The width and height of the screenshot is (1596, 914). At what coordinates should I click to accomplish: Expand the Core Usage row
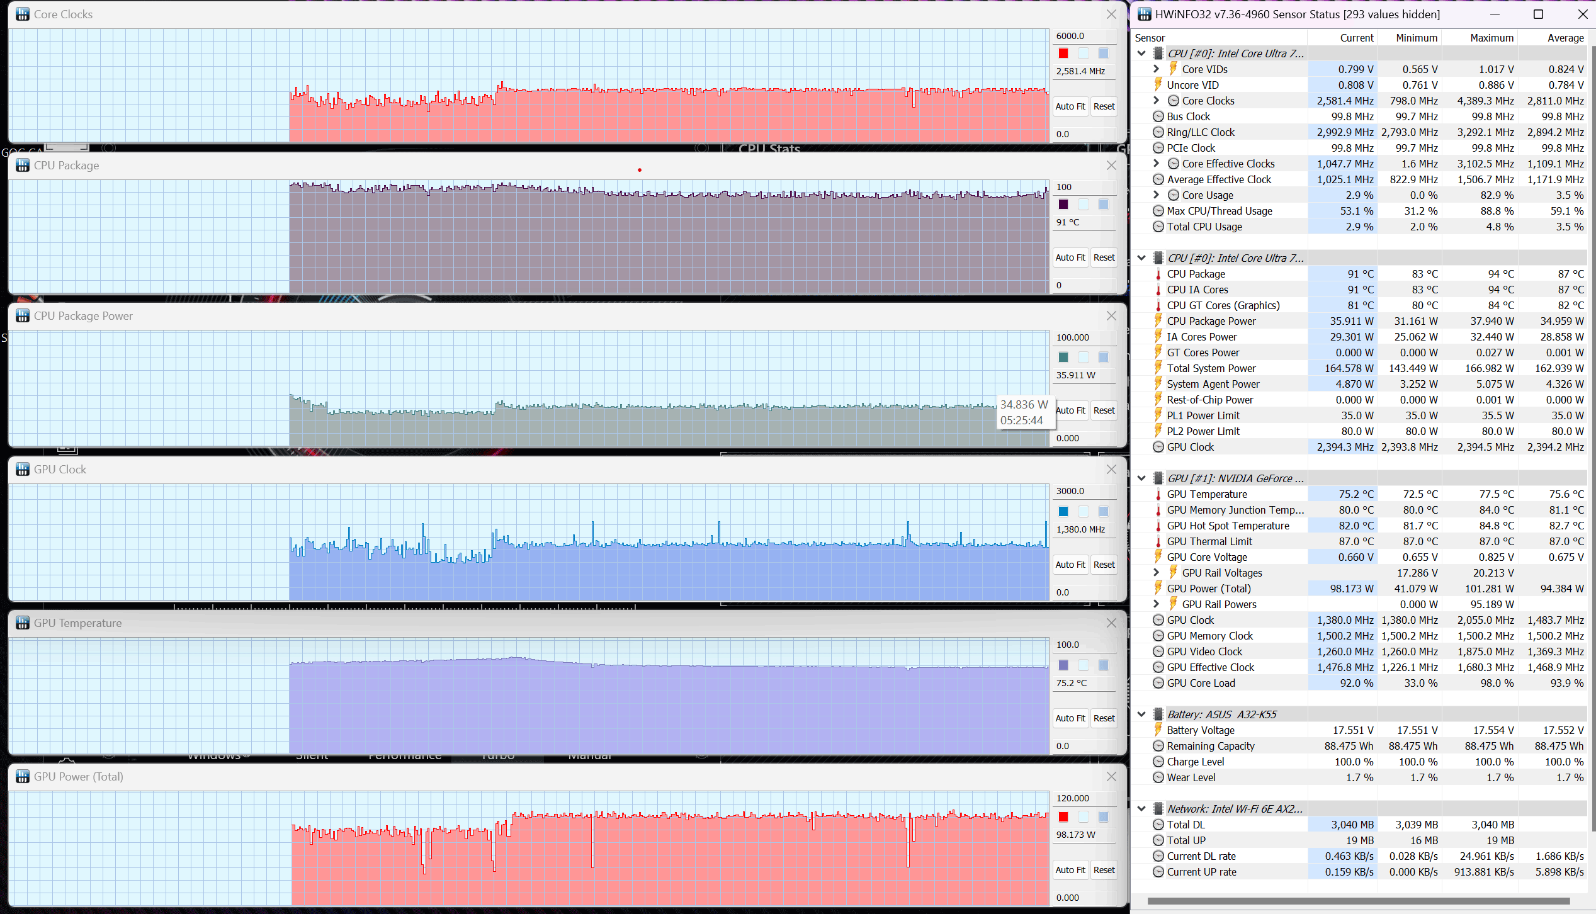point(1156,195)
